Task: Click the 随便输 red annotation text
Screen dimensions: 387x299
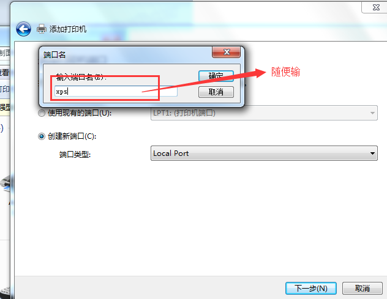Action: coord(285,72)
